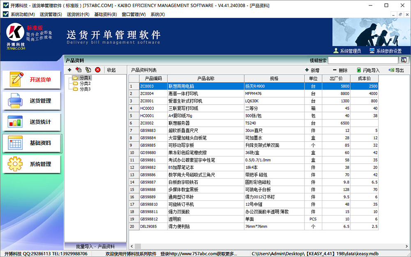The image size is (411, 257).
Task: Click the red-arrow document icon above the category tree
Action: (79, 70)
